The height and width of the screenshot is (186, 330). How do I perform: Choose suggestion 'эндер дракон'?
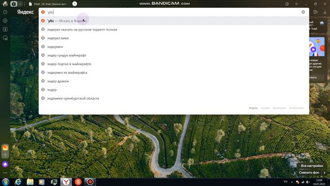click(174, 81)
